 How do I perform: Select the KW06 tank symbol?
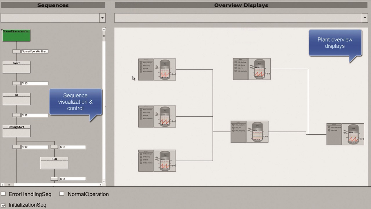[353, 134]
